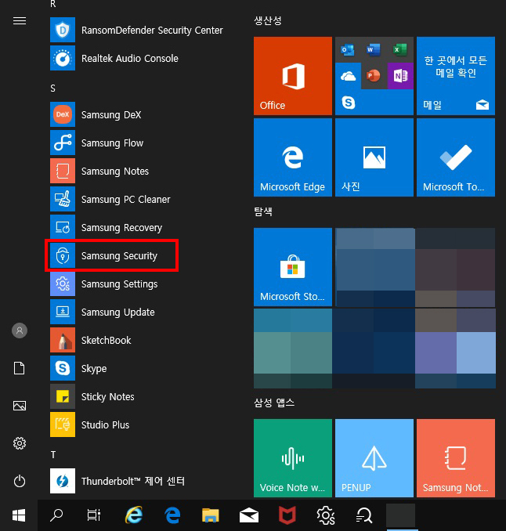This screenshot has height=531, width=506.
Task: Open the 메일 live tile
Action: coord(456,76)
